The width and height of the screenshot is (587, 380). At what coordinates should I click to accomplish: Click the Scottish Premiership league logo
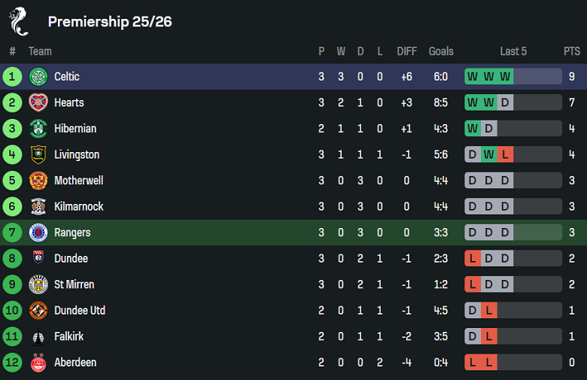point(19,21)
